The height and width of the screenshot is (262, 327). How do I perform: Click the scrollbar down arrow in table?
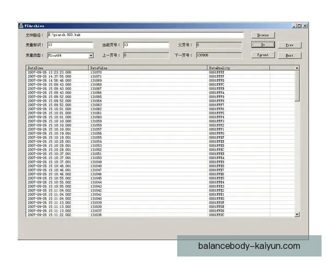297,215
